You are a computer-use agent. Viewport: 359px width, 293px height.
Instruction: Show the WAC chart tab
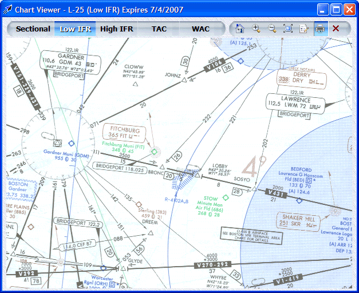tap(200, 29)
